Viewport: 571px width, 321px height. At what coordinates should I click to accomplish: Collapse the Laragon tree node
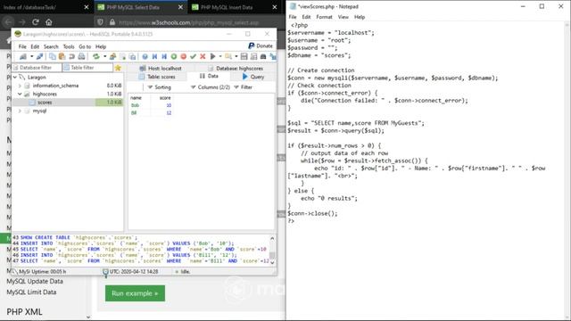click(15, 78)
